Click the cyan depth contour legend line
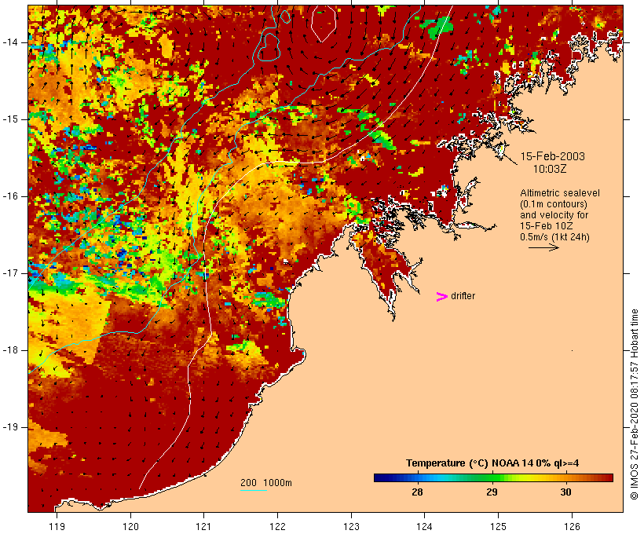The height and width of the screenshot is (534, 644). 254,490
